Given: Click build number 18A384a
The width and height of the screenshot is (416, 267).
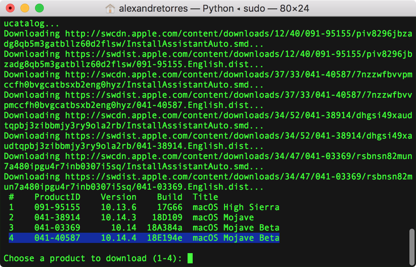Looking at the screenshot, I should (165, 228).
